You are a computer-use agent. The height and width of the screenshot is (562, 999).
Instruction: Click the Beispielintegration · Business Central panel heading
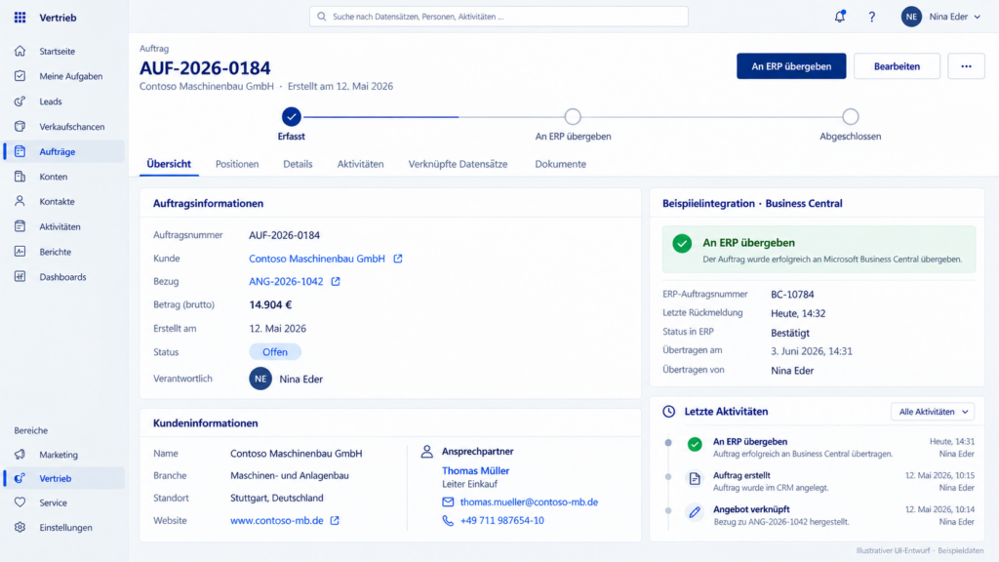[752, 203]
